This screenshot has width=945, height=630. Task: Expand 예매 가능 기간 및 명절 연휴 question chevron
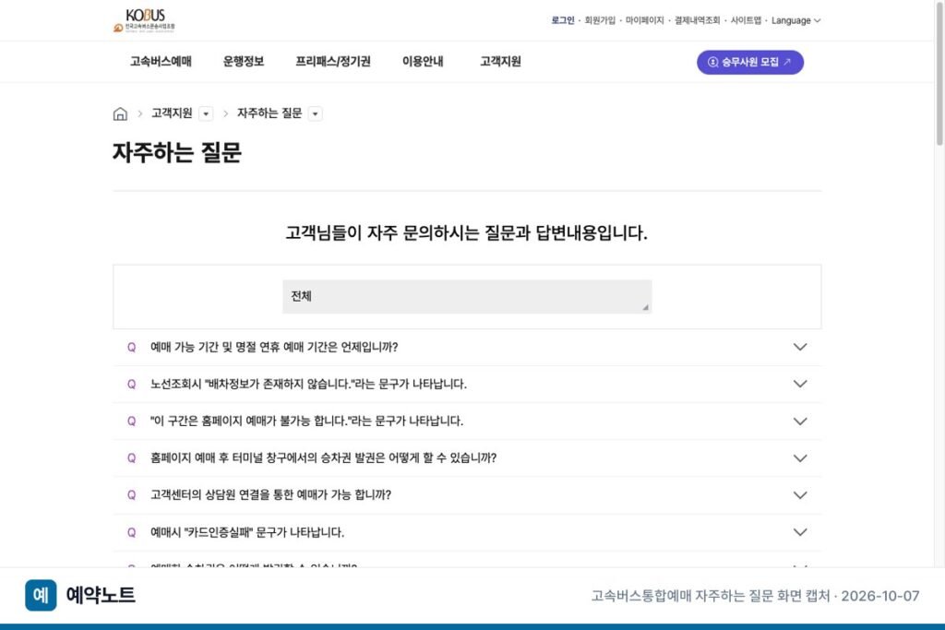[x=800, y=347]
